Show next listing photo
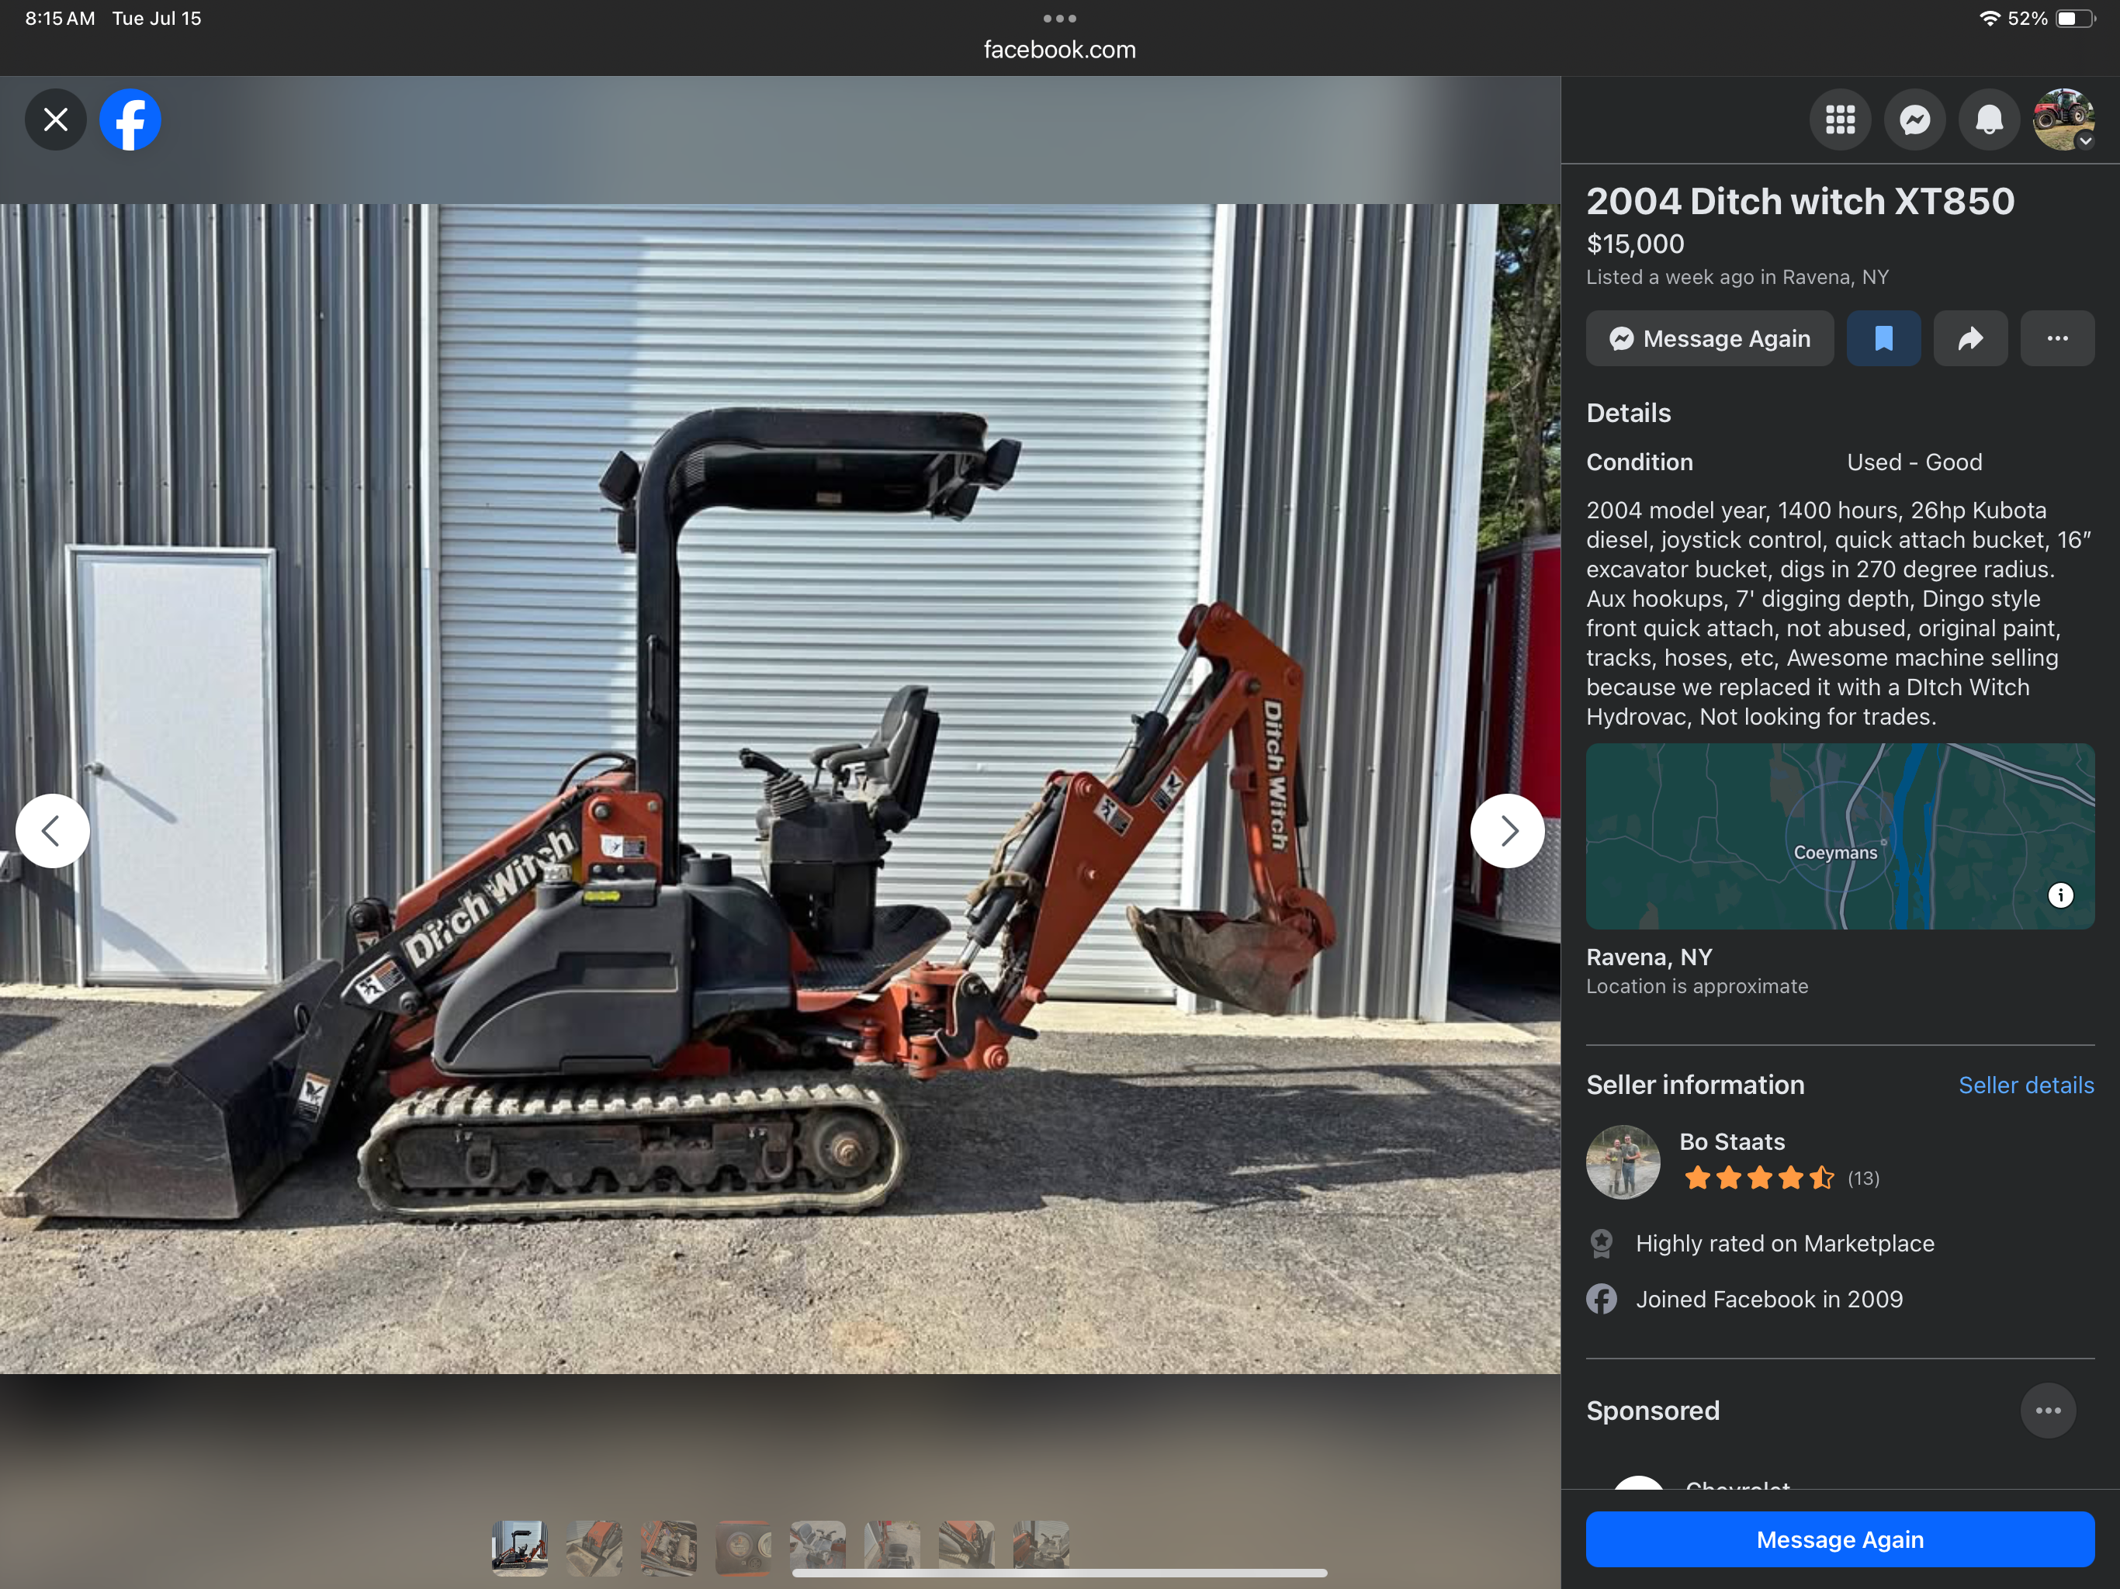The image size is (2120, 1589). click(1507, 831)
